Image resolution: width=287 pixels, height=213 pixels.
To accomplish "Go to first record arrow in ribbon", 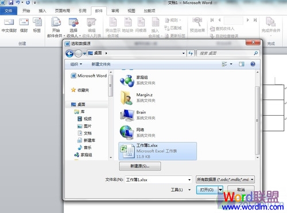I will pyautogui.click(x=212, y=20).
